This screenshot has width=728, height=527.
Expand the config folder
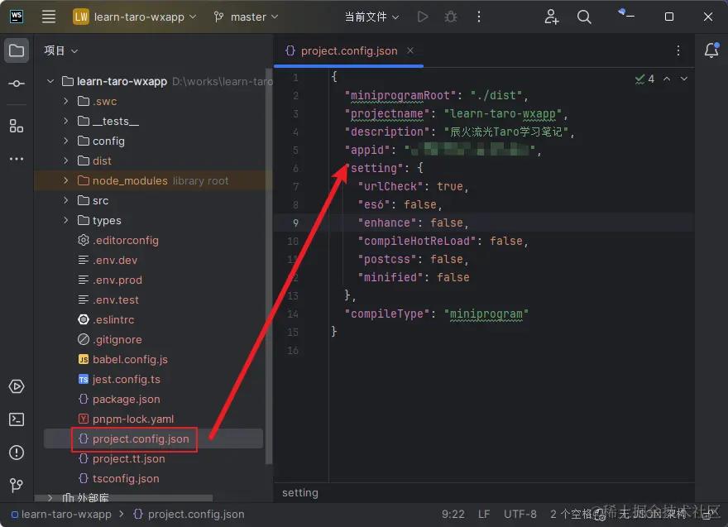tap(66, 141)
